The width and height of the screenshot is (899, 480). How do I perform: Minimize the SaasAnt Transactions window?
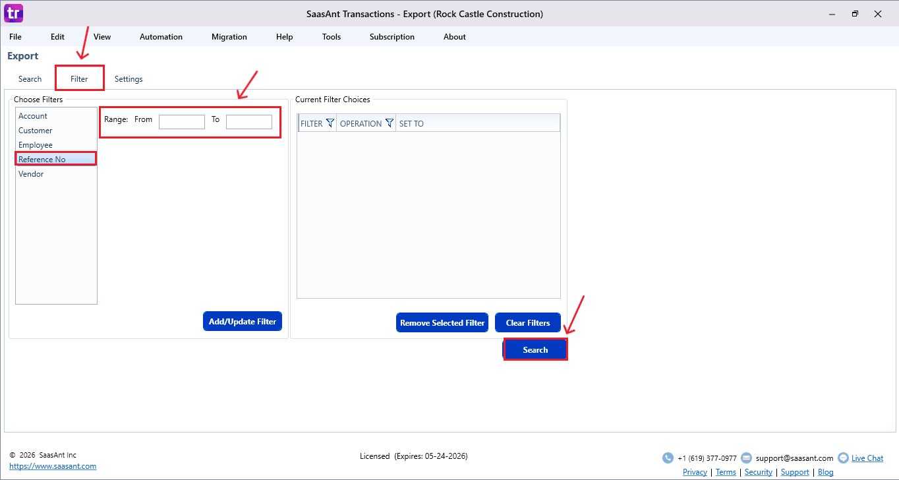tap(831, 13)
